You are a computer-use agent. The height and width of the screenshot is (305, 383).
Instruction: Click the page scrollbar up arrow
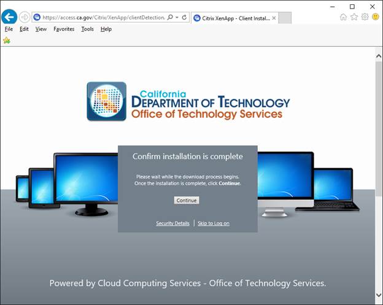pos(379,56)
